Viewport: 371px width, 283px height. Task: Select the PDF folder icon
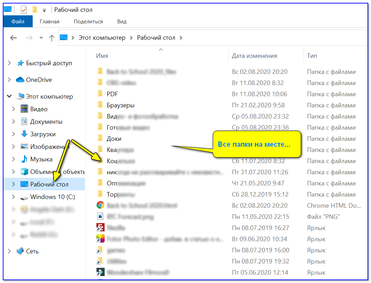[x=100, y=94]
